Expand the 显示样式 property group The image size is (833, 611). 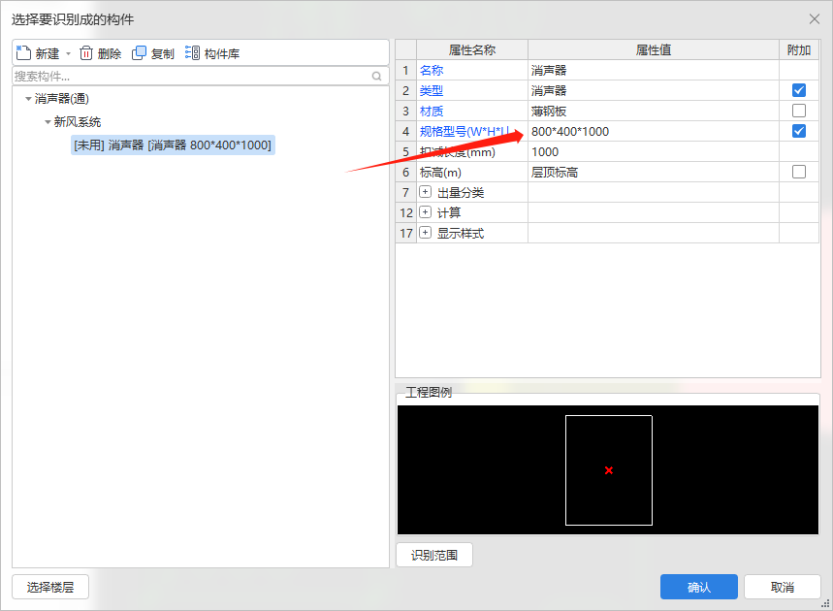(x=425, y=232)
